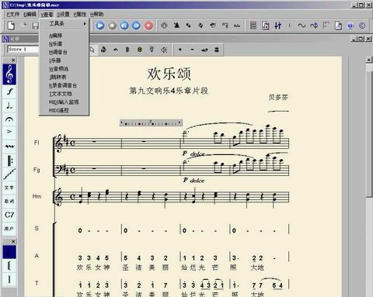Viewport: 373px width, 297px height.
Task: Select the 文字 text palette tool
Action: pos(9,188)
